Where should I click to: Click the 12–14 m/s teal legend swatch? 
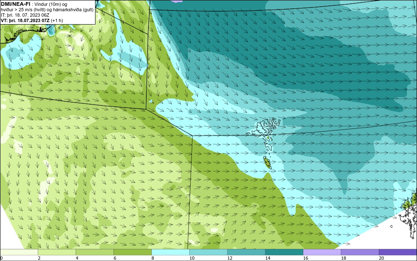[x=246, y=252]
